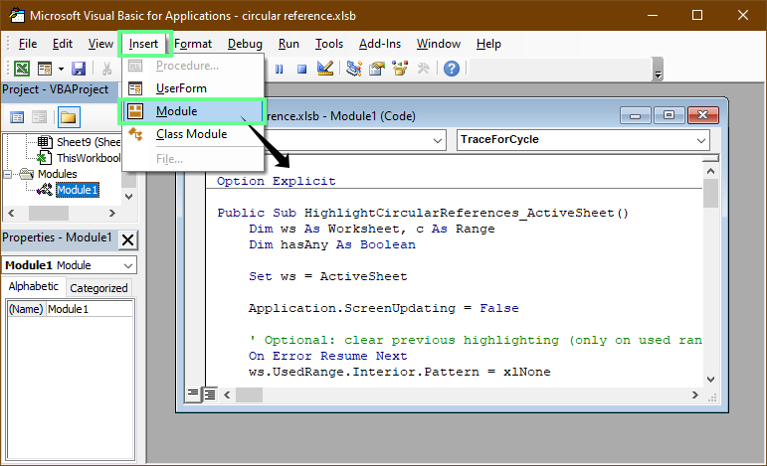Screen dimensions: 767x466
Task: Click the Module1 icon in project tree
Action: click(45, 190)
